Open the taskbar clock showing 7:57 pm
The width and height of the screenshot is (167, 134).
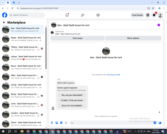[x=155, y=131]
